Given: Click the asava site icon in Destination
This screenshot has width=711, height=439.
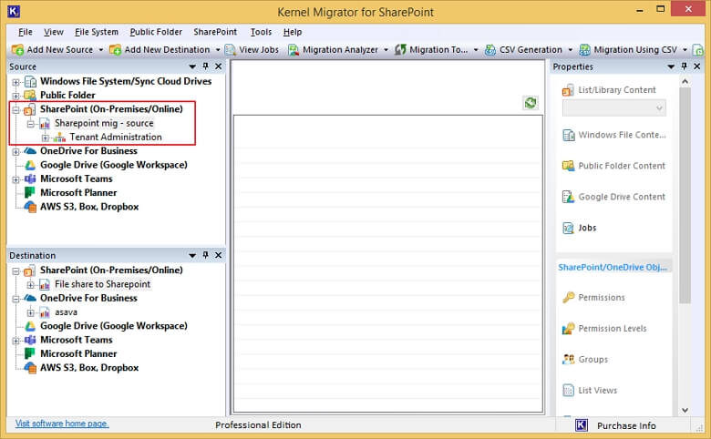Looking at the screenshot, I should pyautogui.click(x=45, y=312).
